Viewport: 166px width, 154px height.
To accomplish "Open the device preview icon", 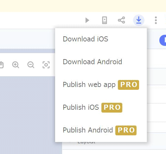I will tap(105, 20).
